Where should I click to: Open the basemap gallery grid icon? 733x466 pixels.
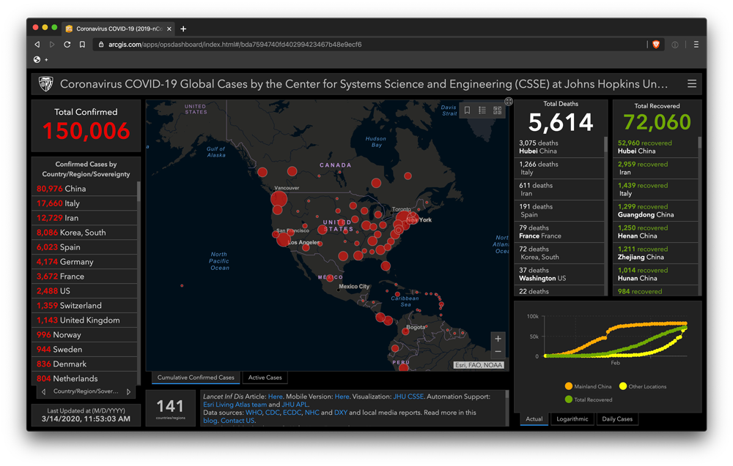point(498,110)
